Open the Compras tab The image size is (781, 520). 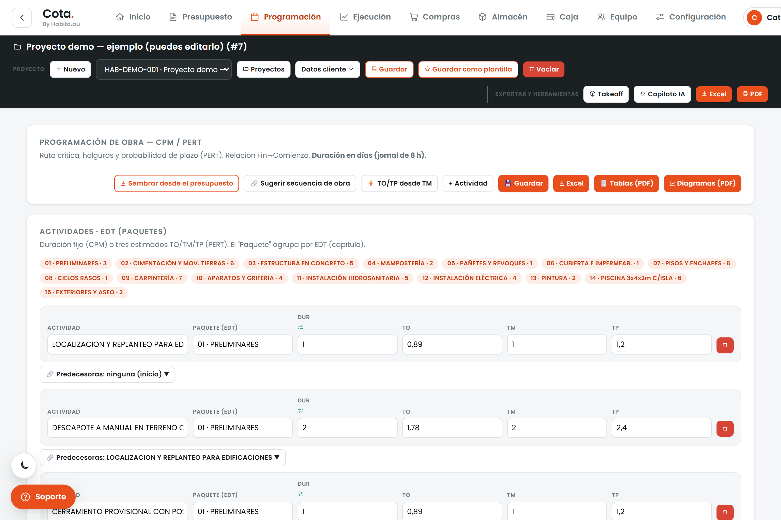(x=435, y=17)
